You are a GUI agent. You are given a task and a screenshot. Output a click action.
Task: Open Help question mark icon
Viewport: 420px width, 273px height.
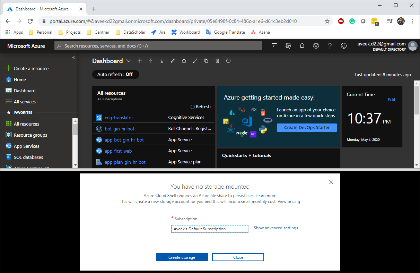coord(330,46)
